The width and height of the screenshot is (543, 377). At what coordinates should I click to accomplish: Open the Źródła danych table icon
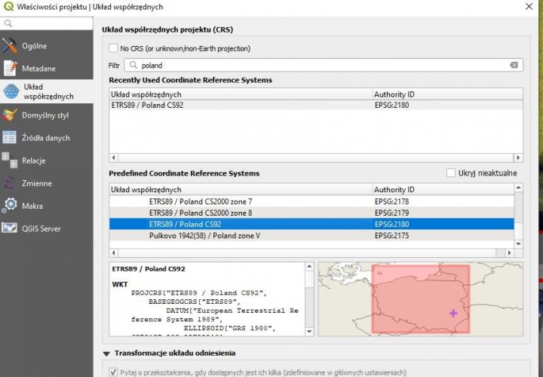(10, 138)
